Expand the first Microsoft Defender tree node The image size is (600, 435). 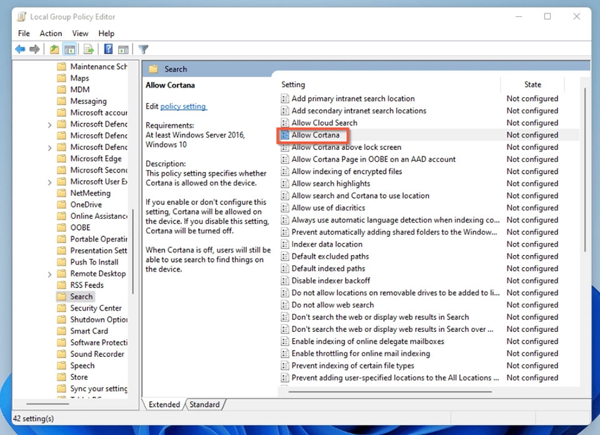[49, 125]
